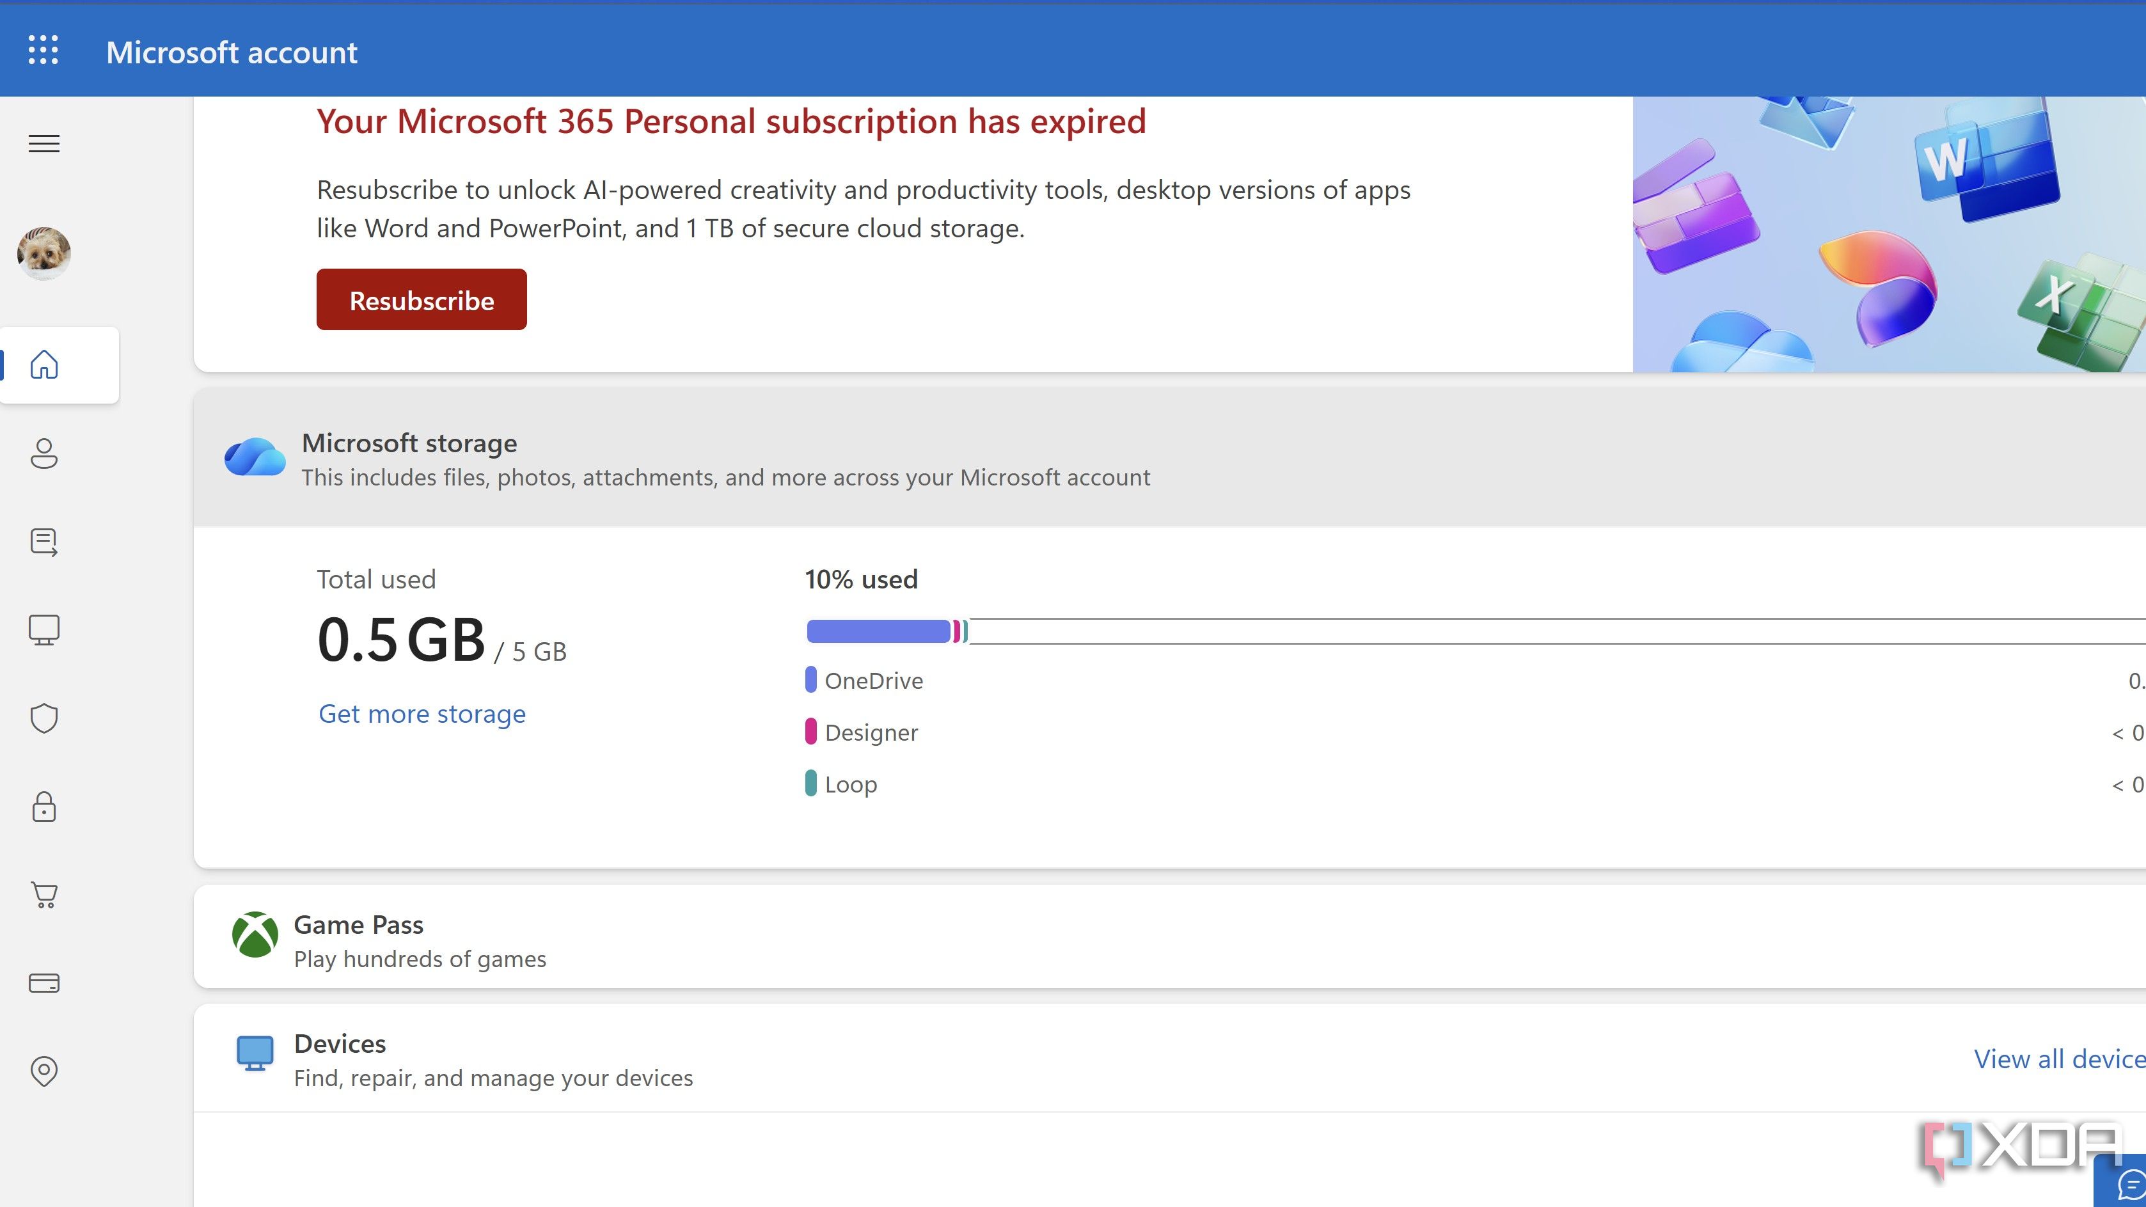
Task: Click Loop teal legend swatch
Action: 810,783
